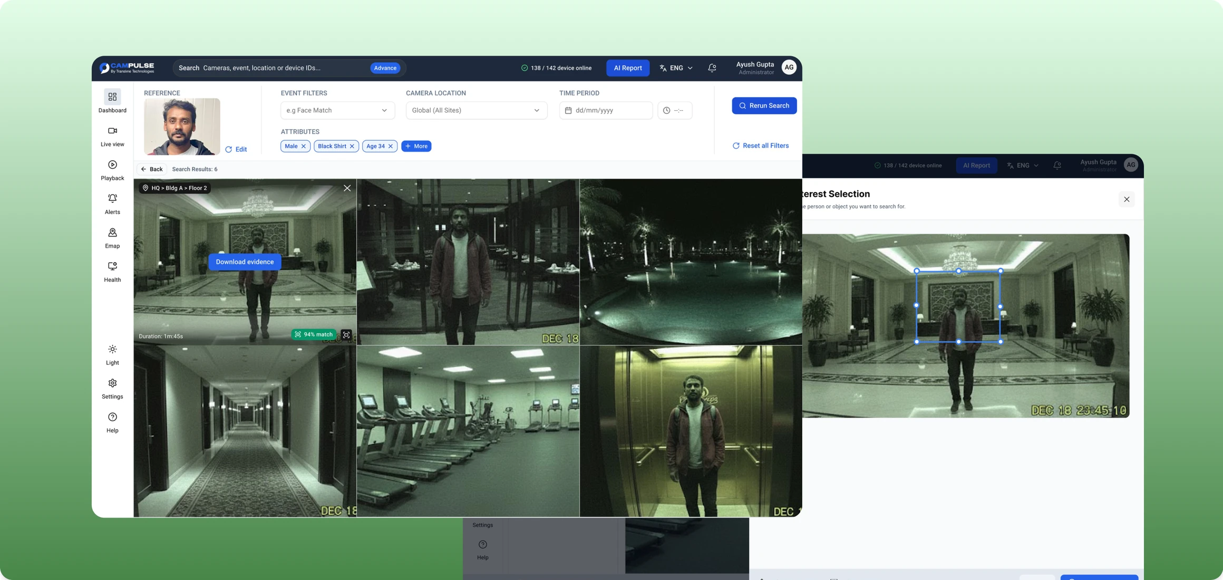Open the time picker field
Screen dimensions: 1223x580
click(675, 110)
